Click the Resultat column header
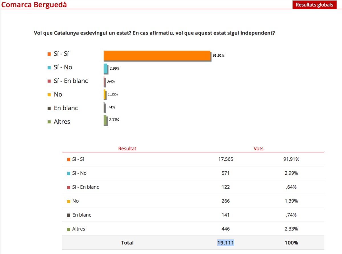Image resolution: width=342 pixels, height=254 pixels. [x=127, y=149]
